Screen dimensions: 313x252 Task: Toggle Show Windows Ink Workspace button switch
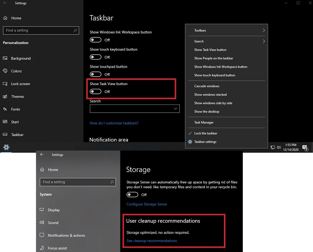(x=95, y=40)
